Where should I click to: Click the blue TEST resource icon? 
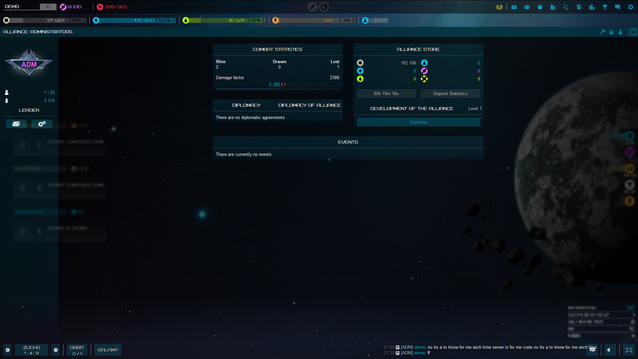[365, 21]
